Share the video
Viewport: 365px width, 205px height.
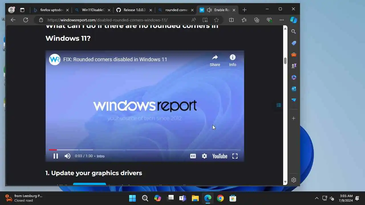(215, 60)
